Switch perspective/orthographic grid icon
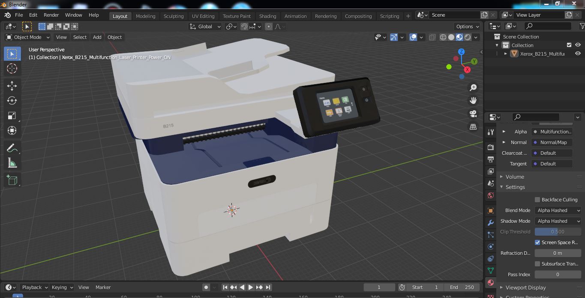 pyautogui.click(x=473, y=127)
